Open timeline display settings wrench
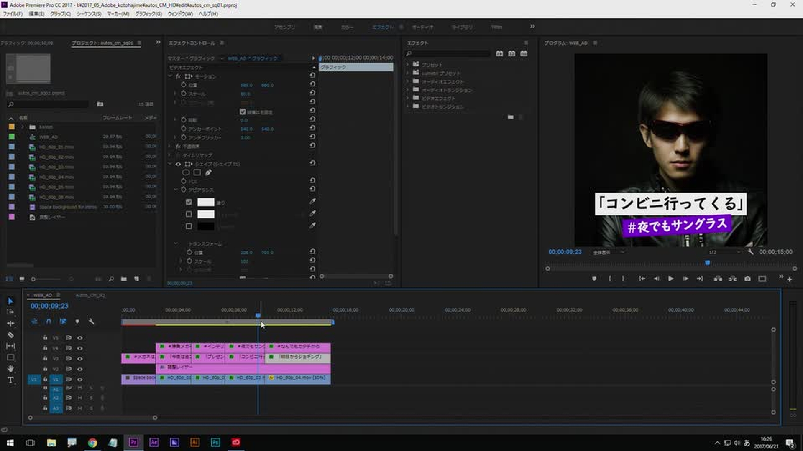Viewport: 803px width, 451px height. (91, 321)
